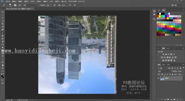
Task: Select the Zoom tool
Action: [3, 68]
